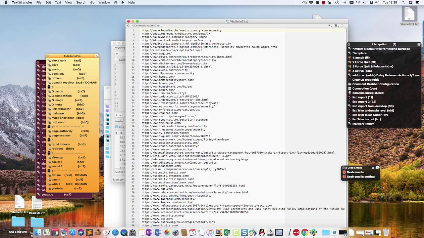Viewport: 424px width, 238px height.
Task: Select 'link extractor {bb2}' entry
Action: [x=68, y=109]
